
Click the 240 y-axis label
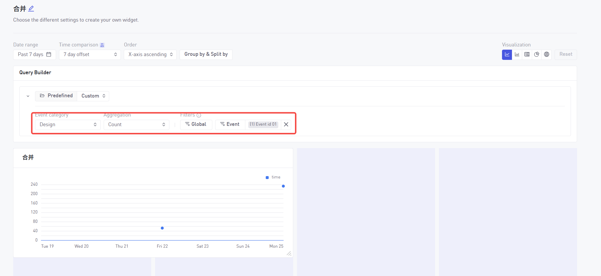pos(34,185)
